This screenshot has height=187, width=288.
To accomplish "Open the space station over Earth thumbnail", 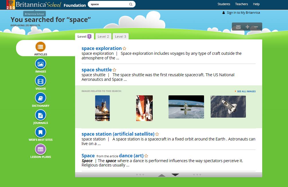I will [x=186, y=107].
